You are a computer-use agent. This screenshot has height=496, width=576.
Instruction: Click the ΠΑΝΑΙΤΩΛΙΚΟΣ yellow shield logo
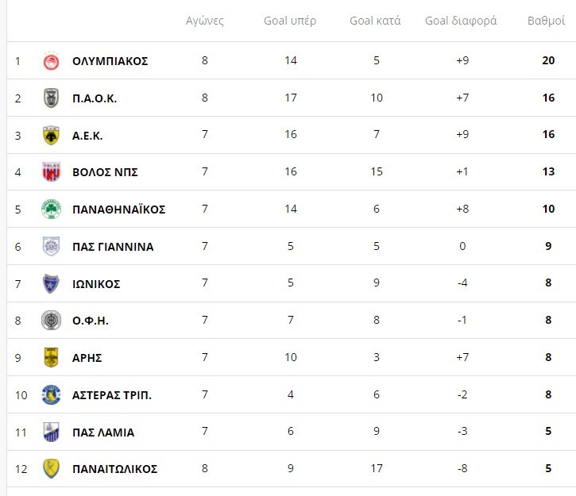tap(51, 469)
